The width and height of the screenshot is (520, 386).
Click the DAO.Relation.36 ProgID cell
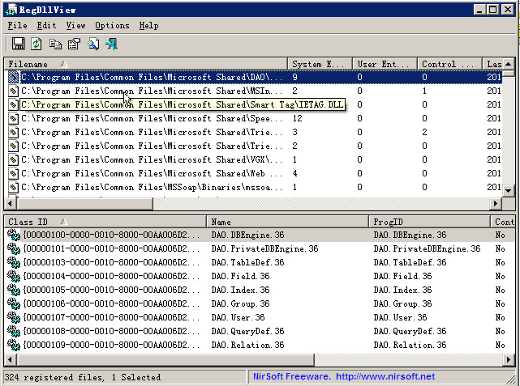pos(410,345)
